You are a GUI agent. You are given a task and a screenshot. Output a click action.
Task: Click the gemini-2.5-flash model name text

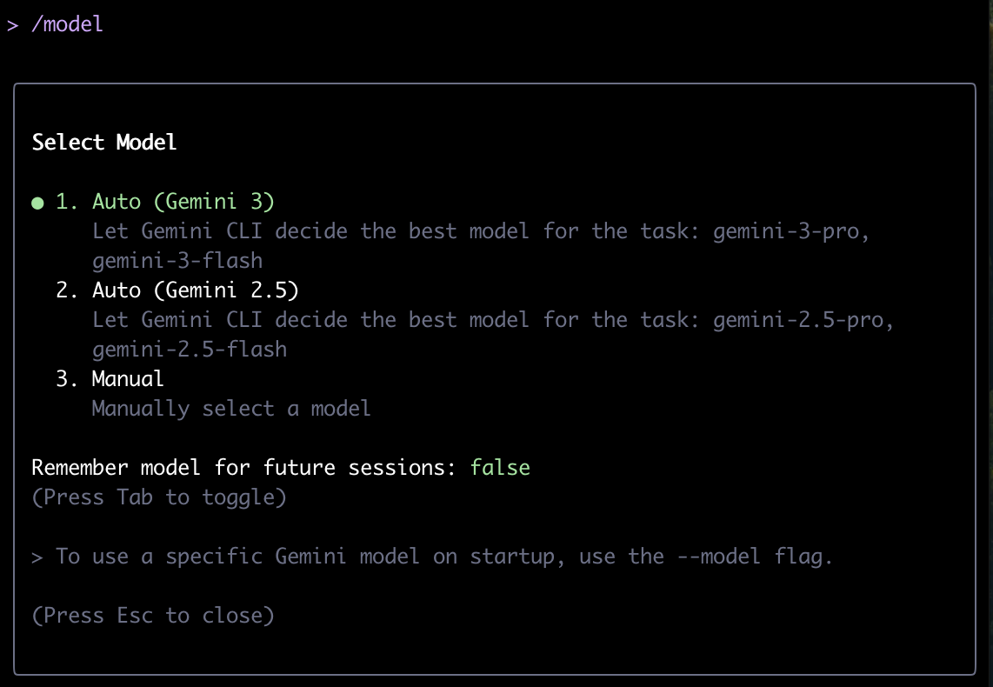pos(190,349)
